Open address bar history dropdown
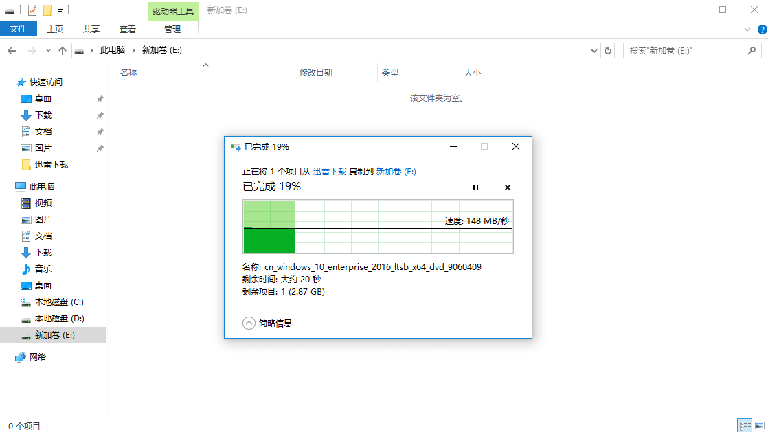 [594, 51]
